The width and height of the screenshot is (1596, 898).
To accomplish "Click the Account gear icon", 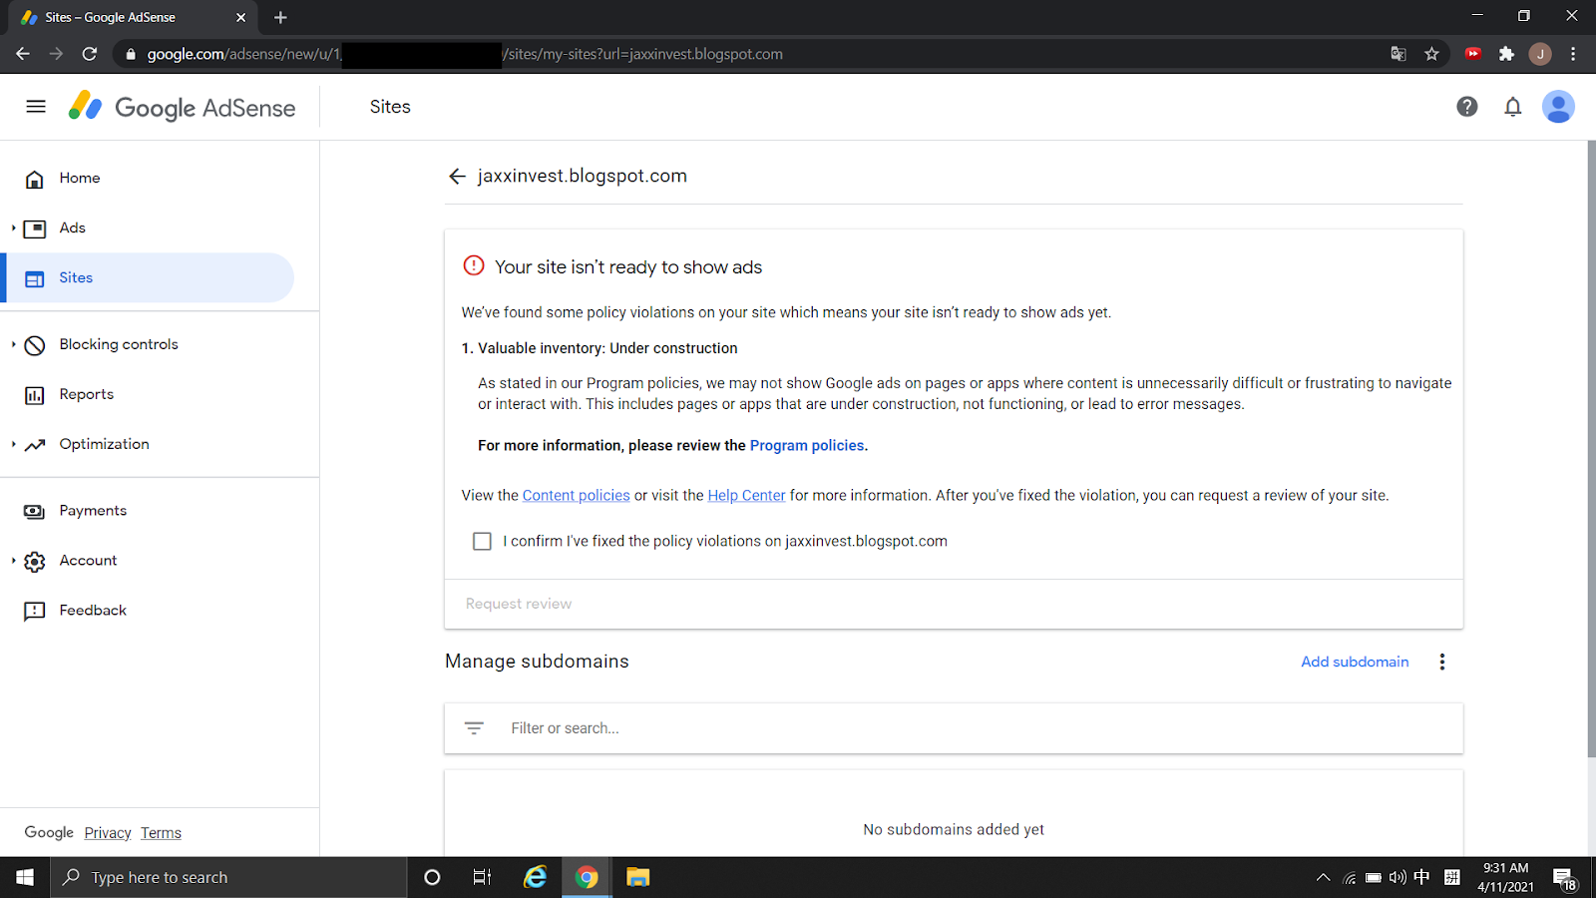I will (35, 561).
